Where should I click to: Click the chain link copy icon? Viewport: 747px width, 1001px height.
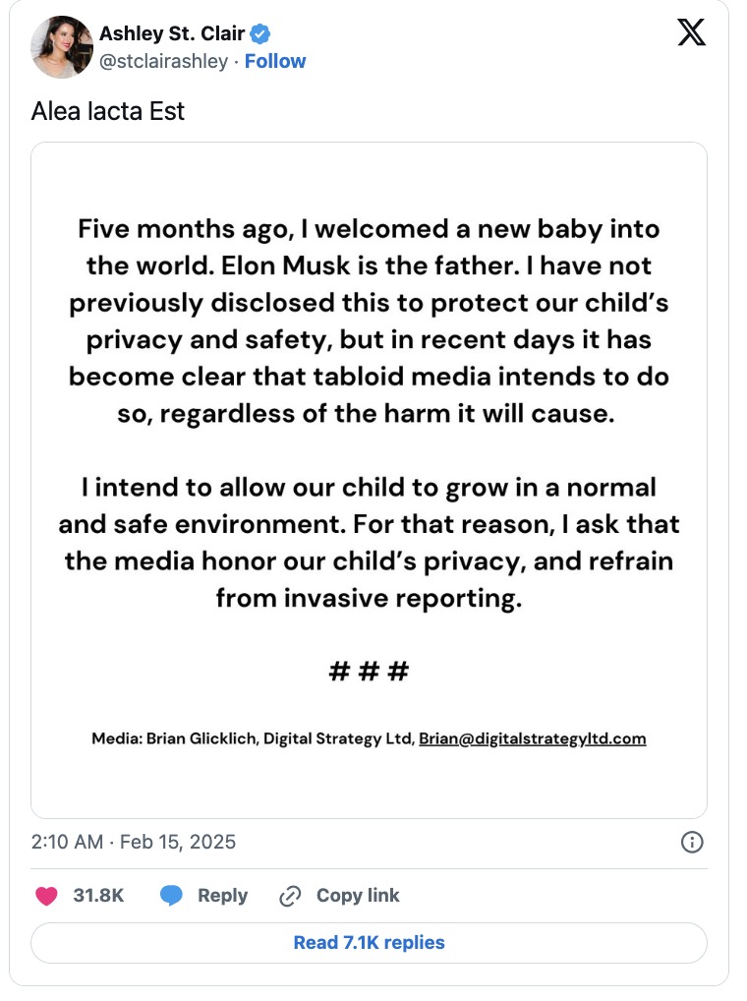[290, 896]
